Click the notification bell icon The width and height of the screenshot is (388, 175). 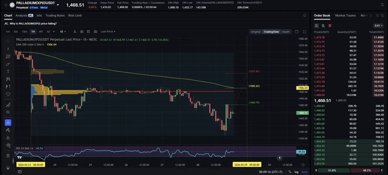[x=305, y=15]
